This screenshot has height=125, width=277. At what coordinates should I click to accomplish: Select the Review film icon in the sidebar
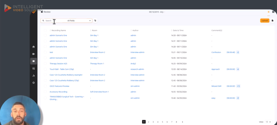click(x=34, y=61)
